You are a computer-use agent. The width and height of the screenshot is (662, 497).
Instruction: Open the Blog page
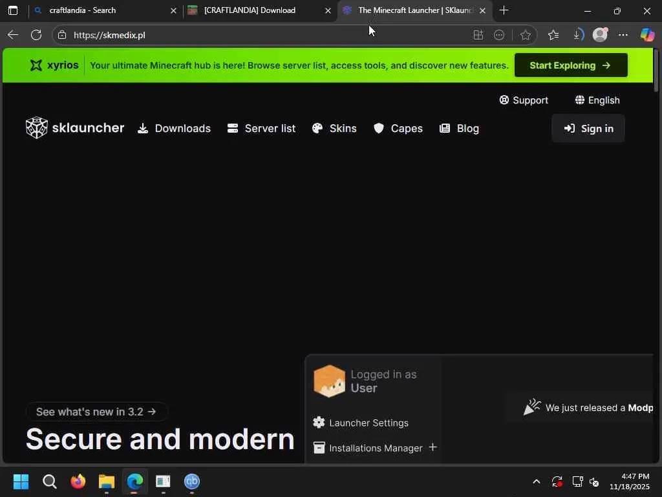[x=459, y=129]
